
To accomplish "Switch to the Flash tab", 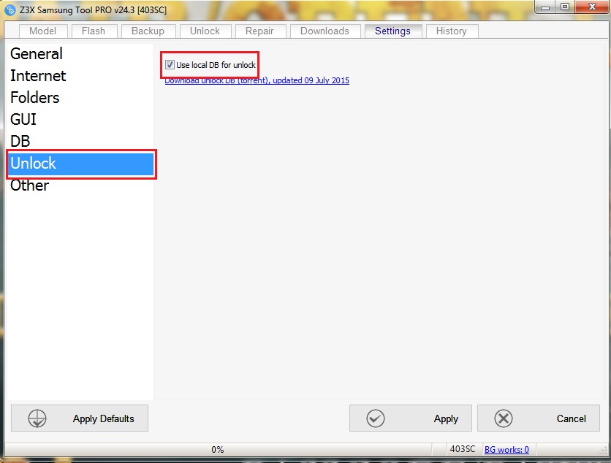I will [x=94, y=31].
